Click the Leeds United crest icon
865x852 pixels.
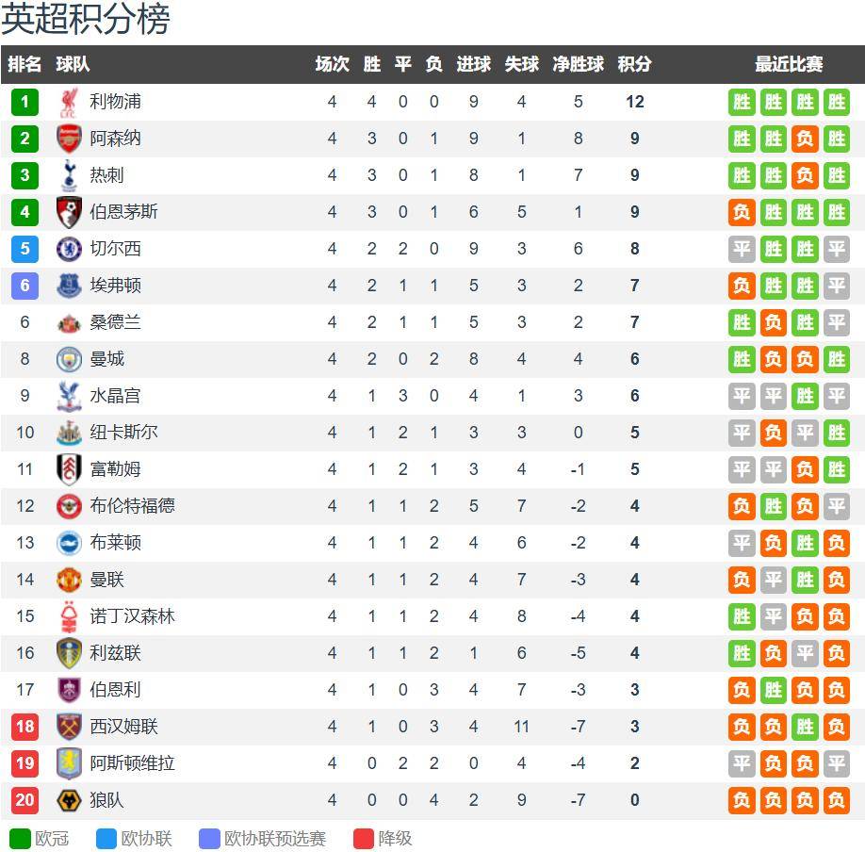pos(70,653)
